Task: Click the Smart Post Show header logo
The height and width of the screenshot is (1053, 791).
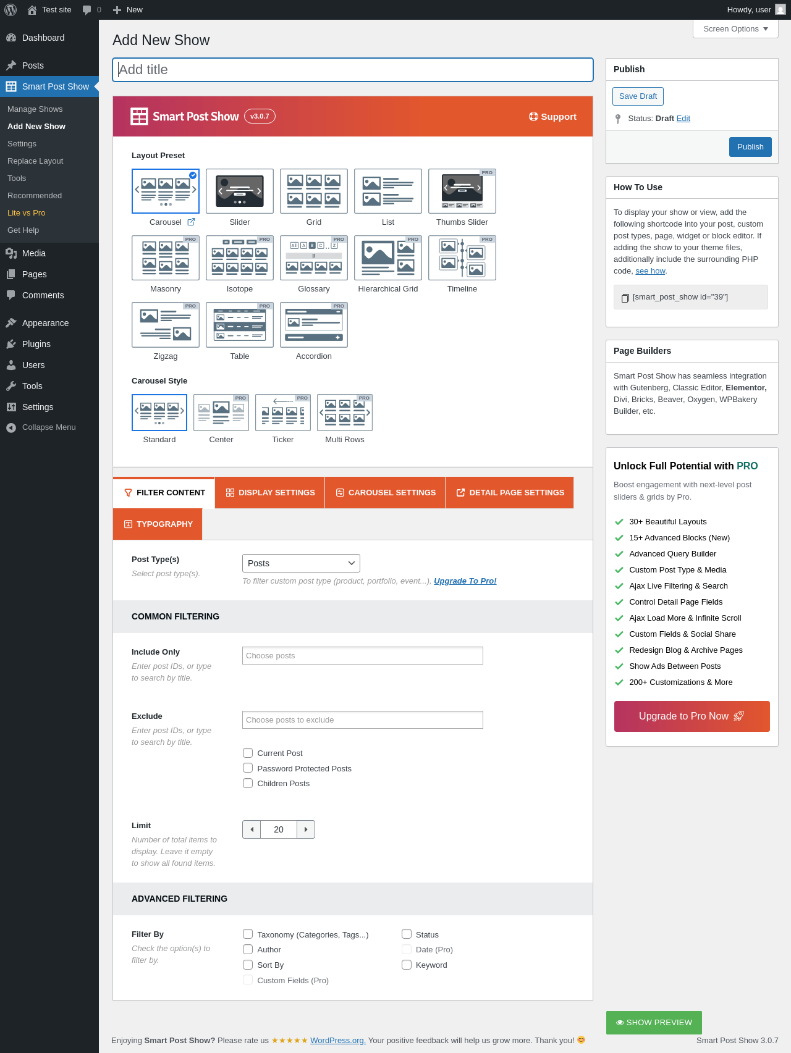Action: click(185, 116)
